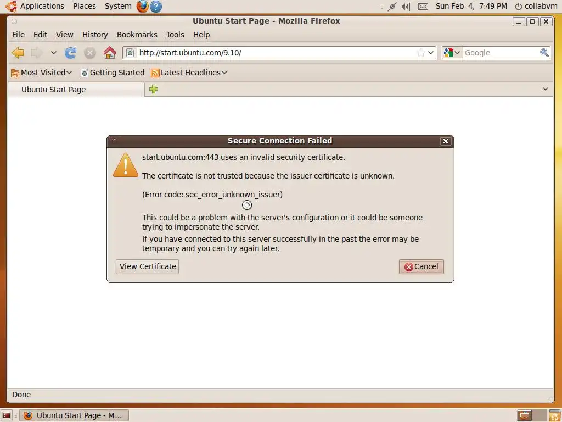This screenshot has width=562, height=422.
Task: Open a new tab with plus icon
Action: (154, 89)
